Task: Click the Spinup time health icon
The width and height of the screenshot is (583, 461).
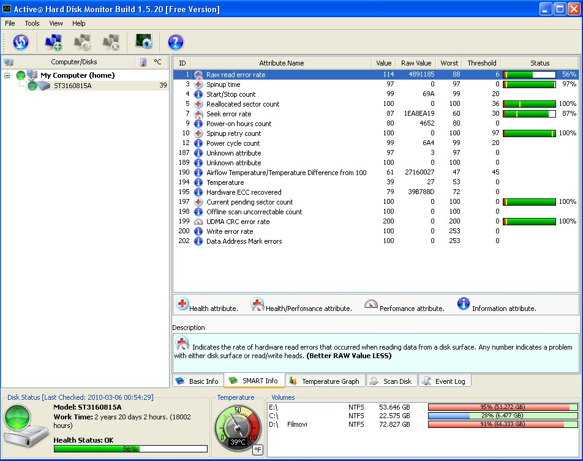Action: click(x=198, y=84)
